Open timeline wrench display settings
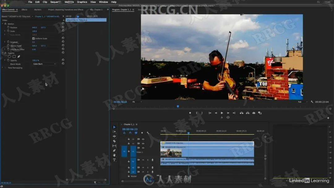Image resolution: width=334 pixels, height=188 pixels. [148, 133]
